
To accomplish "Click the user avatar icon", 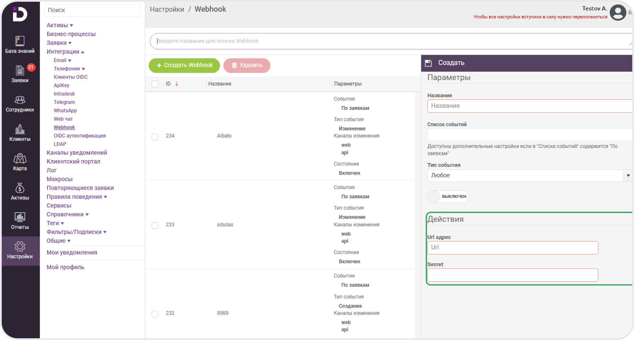I will coord(617,13).
